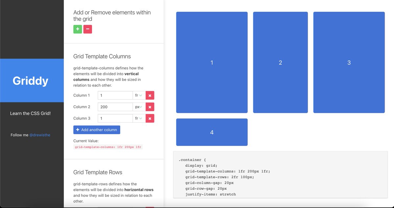The image size is (394, 208).
Task: Click the .container { code line
Action: click(192, 160)
